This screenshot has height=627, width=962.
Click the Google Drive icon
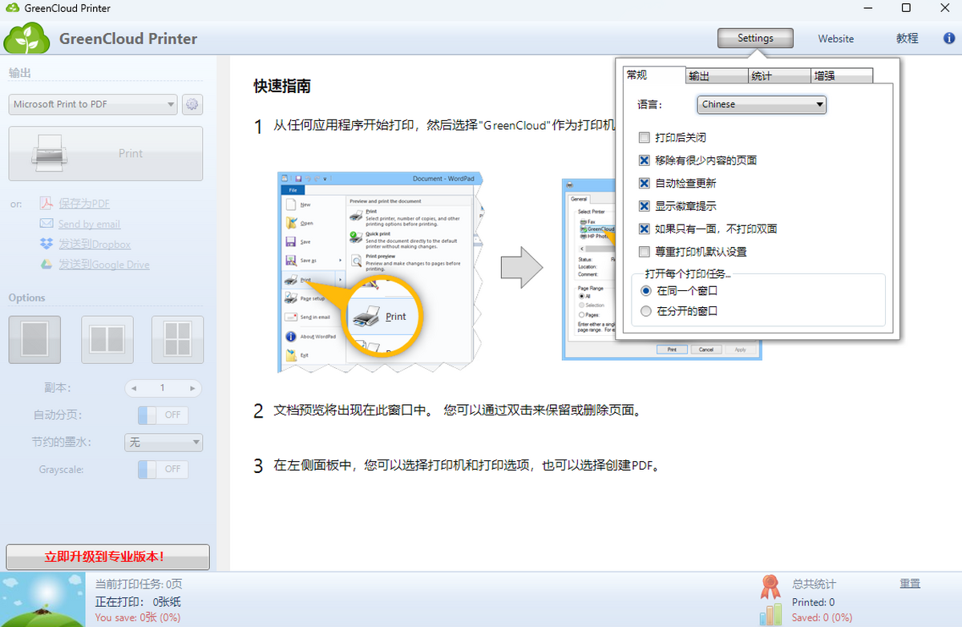tap(46, 265)
